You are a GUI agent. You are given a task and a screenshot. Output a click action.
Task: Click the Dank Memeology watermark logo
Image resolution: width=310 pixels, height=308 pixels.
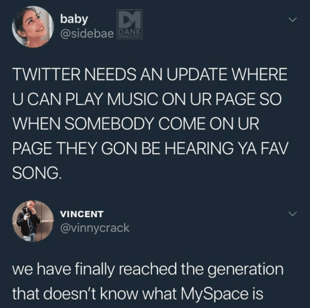point(129,24)
